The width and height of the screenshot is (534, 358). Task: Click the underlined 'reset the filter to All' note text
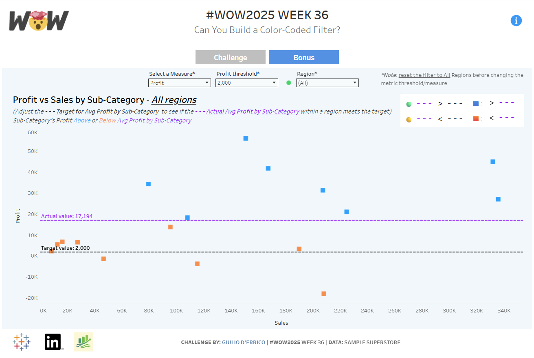(424, 75)
